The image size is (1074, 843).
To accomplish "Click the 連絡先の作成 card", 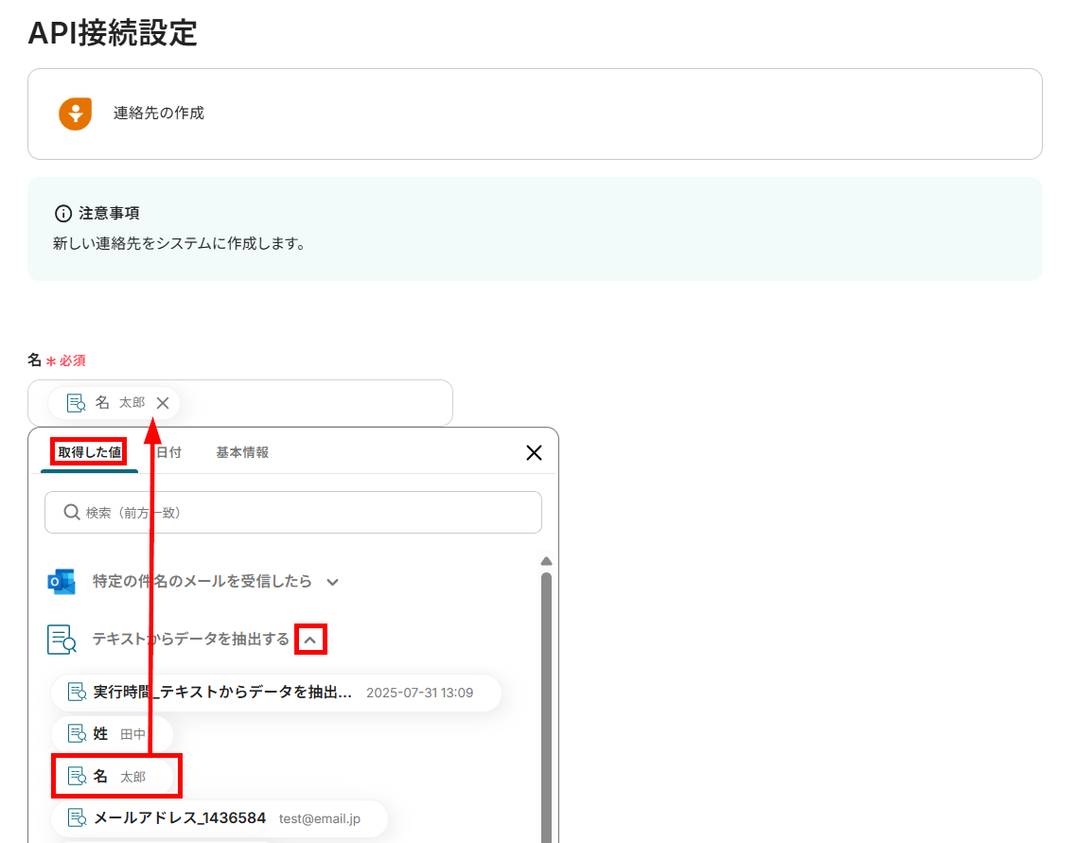I will tap(535, 114).
